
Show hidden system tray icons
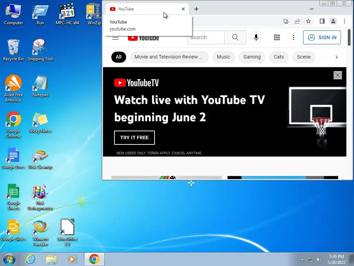click(x=302, y=259)
